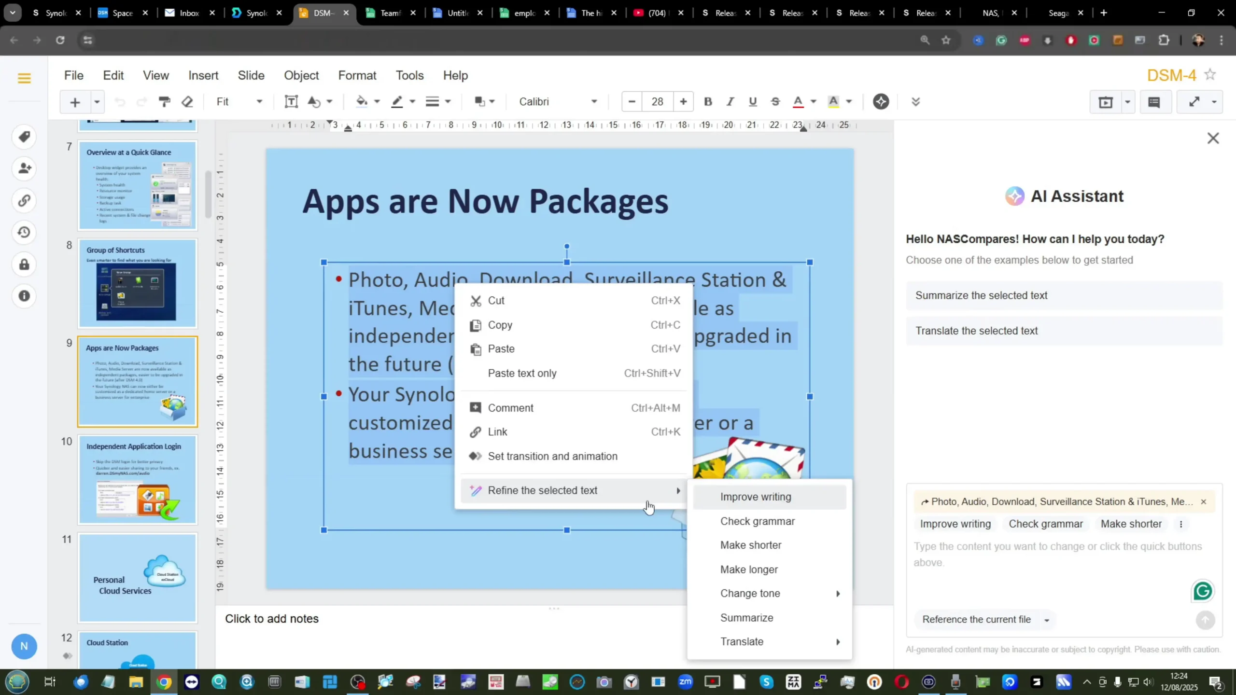Image resolution: width=1236 pixels, height=695 pixels.
Task: Expand more toolbar options chevrons
Action: (915, 102)
